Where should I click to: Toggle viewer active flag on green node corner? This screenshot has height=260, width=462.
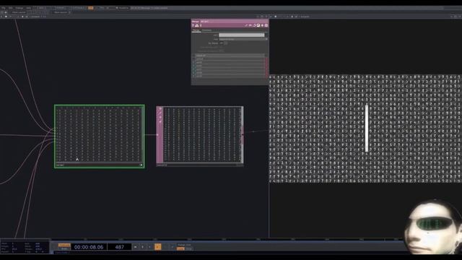pyautogui.click(x=141, y=165)
